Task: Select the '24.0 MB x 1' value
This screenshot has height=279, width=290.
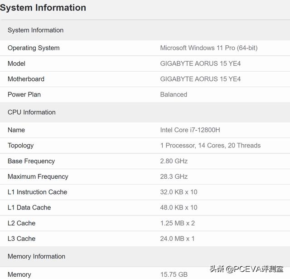Action: 177,239
